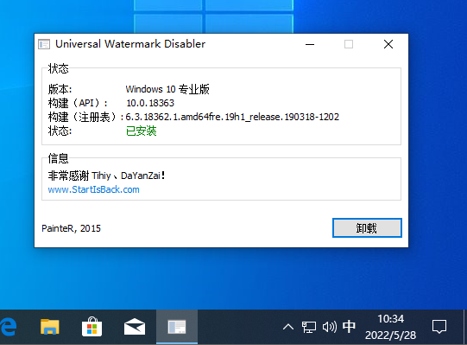Open the Mail app from the taskbar
The width and height of the screenshot is (467, 345).
click(135, 327)
